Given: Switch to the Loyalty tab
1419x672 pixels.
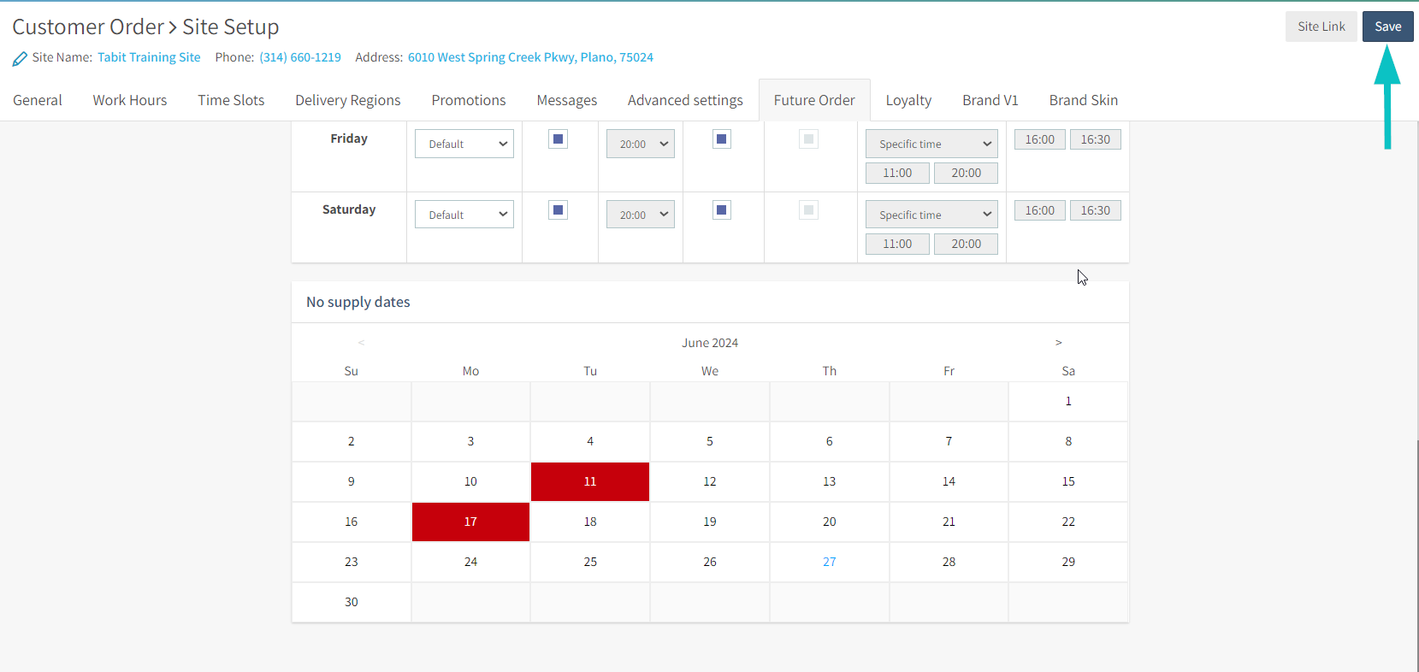Looking at the screenshot, I should 908,100.
